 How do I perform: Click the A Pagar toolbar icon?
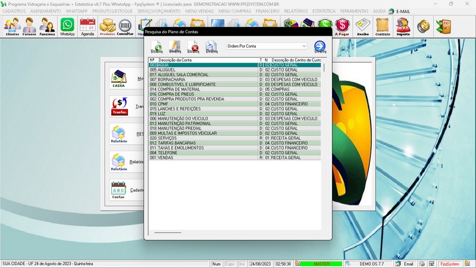(342, 26)
